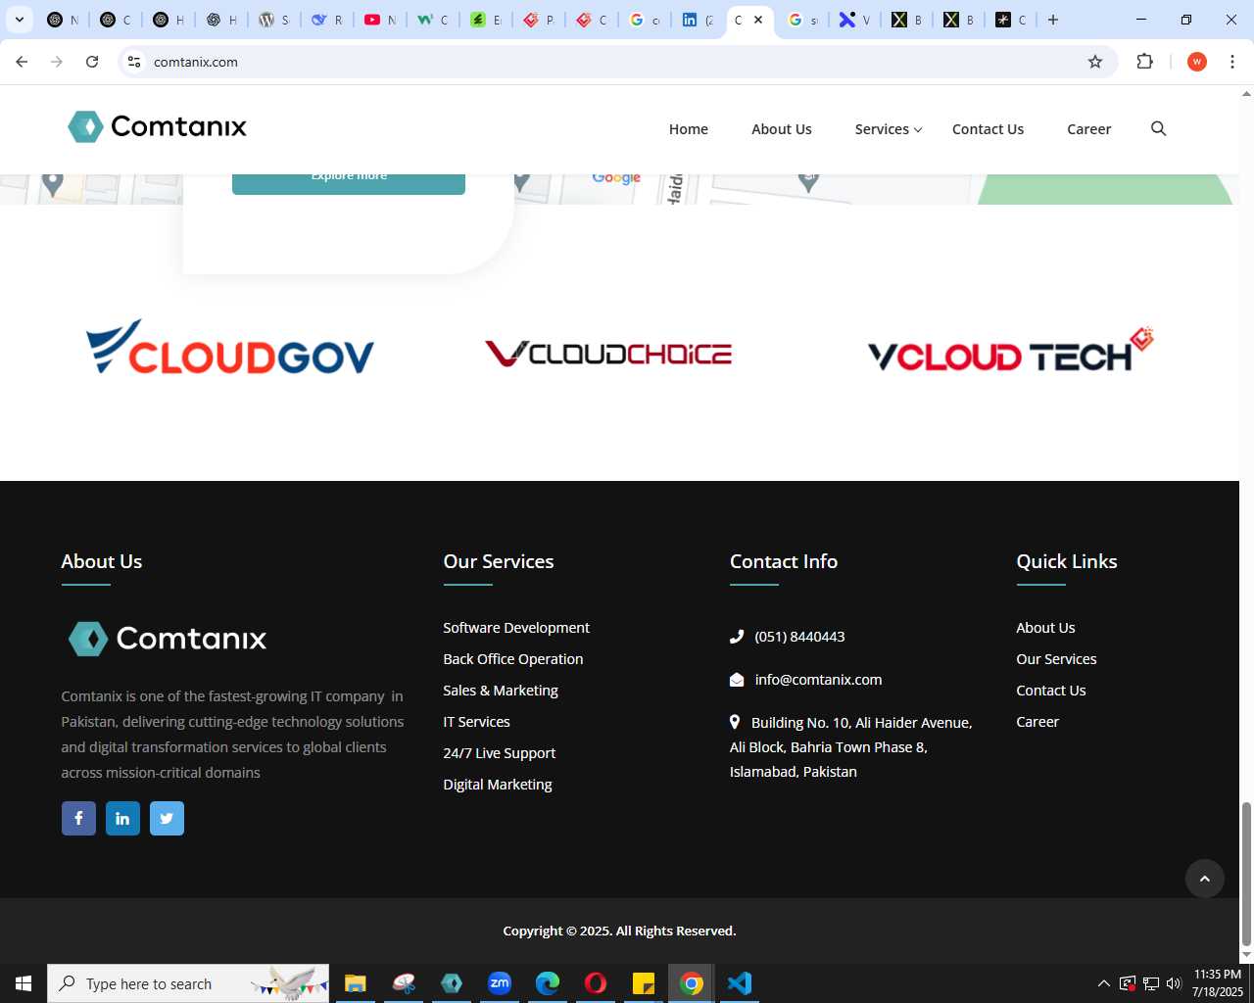This screenshot has height=1003, width=1254.
Task: Open the Sales & Marketing link
Action: pyautogui.click(x=501, y=691)
